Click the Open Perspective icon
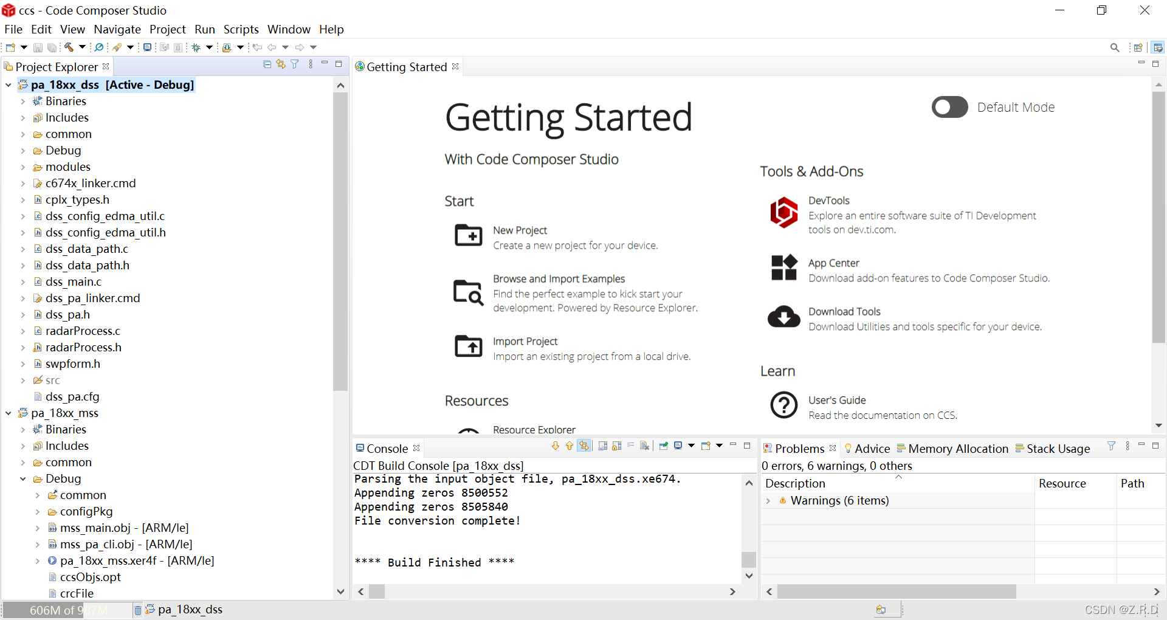Viewport: 1167px width, 620px height. (1138, 47)
